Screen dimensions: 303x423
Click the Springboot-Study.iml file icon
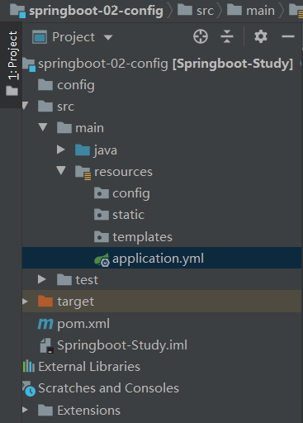point(46,345)
